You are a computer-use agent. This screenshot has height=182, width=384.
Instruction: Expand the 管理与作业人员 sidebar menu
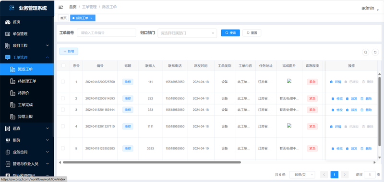[27, 164]
